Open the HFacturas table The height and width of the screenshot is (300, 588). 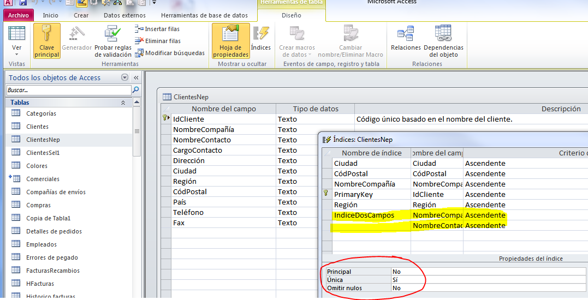pyautogui.click(x=40, y=284)
